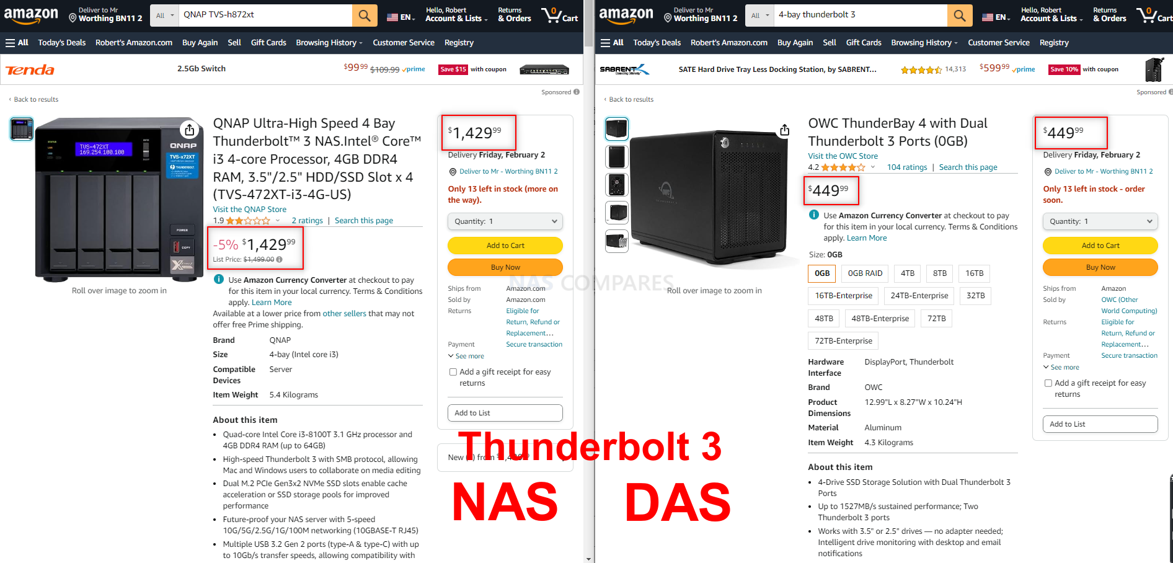Viewport: 1173px width, 563px height.
Task: Check gift receipt box for QNAP NAS
Action: [x=453, y=372]
